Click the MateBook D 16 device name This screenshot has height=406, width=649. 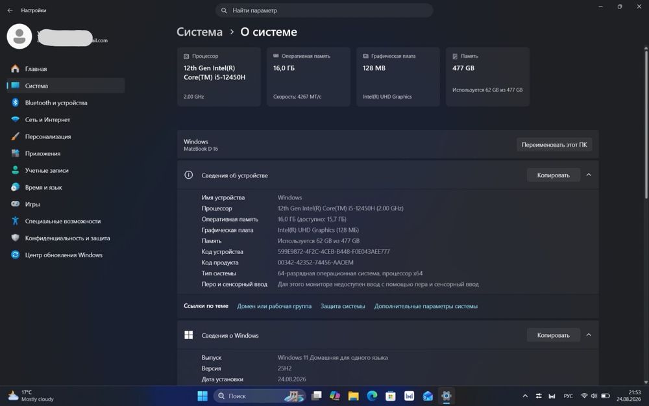[201, 149]
